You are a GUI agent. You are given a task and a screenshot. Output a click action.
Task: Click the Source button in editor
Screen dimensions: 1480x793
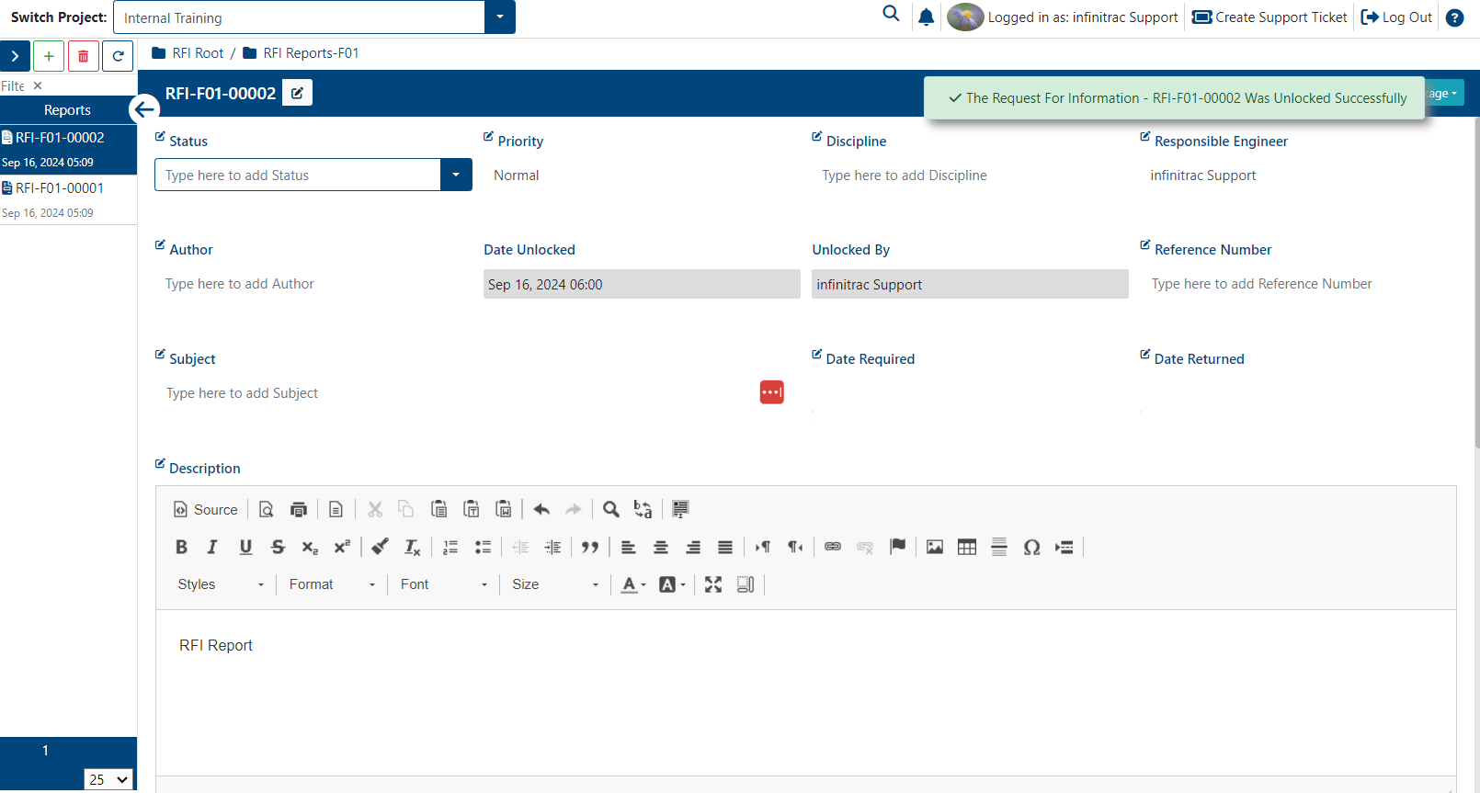(x=206, y=509)
